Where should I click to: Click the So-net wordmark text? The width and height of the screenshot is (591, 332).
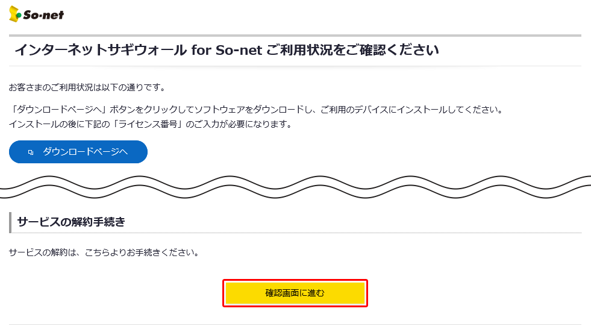point(44,14)
